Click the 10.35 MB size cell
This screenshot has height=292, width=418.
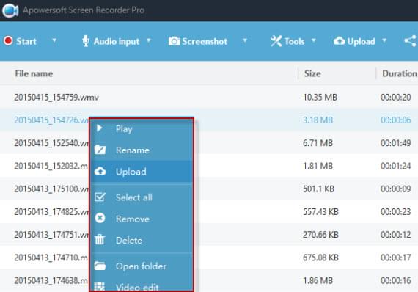click(320, 97)
